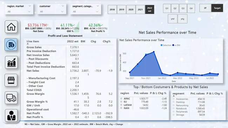Compare against LY benchmark

[x=205, y=8]
